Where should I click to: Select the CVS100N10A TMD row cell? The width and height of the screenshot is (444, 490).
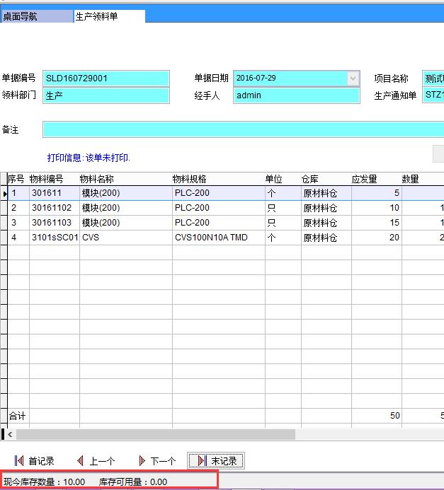coord(218,238)
